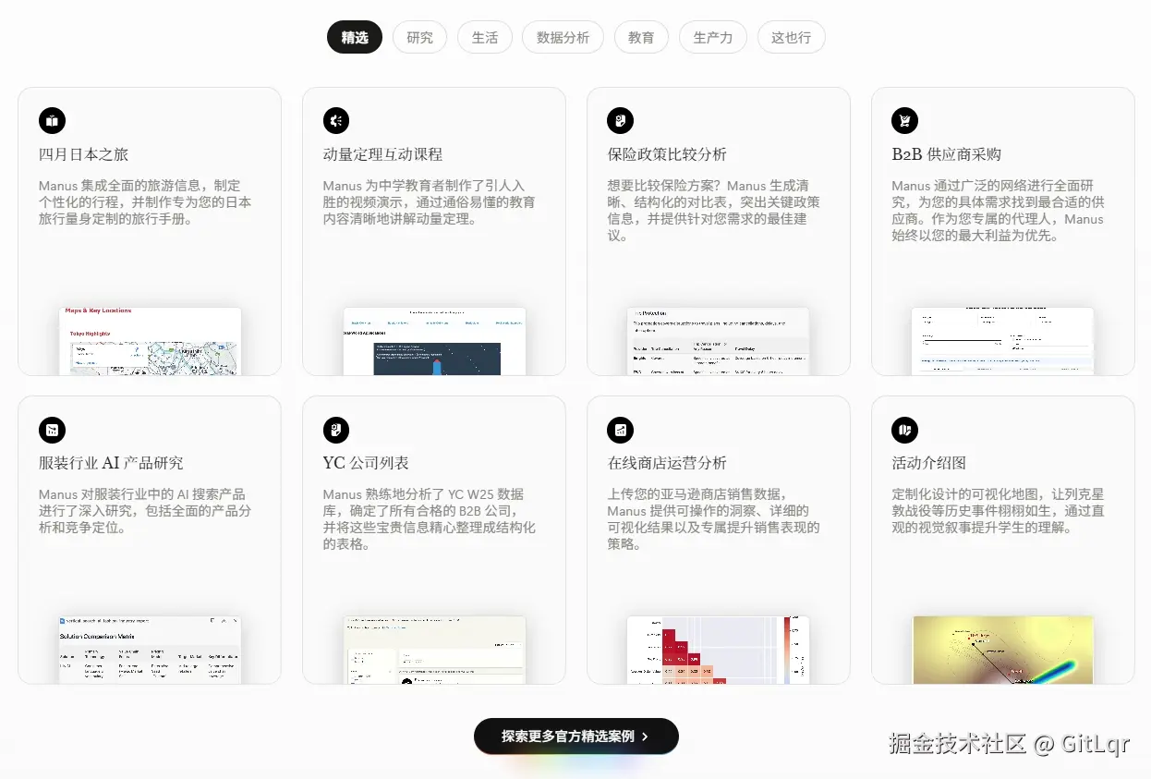The height and width of the screenshot is (779, 1151).
Task: Click description text starting 想要比较保险方案
Action: (x=714, y=211)
